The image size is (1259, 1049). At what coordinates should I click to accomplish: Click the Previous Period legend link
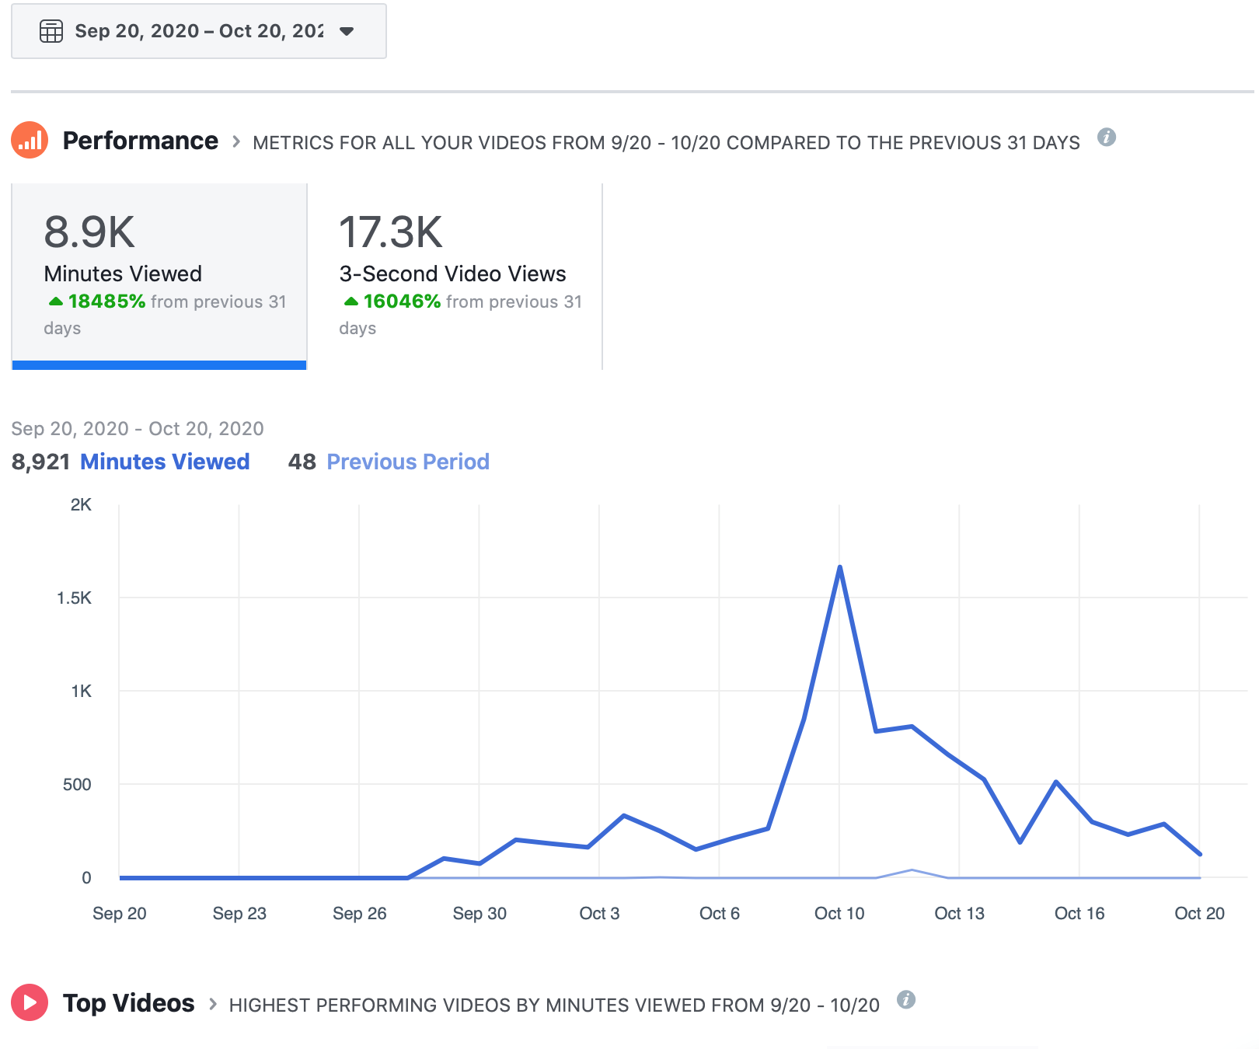[x=408, y=462]
